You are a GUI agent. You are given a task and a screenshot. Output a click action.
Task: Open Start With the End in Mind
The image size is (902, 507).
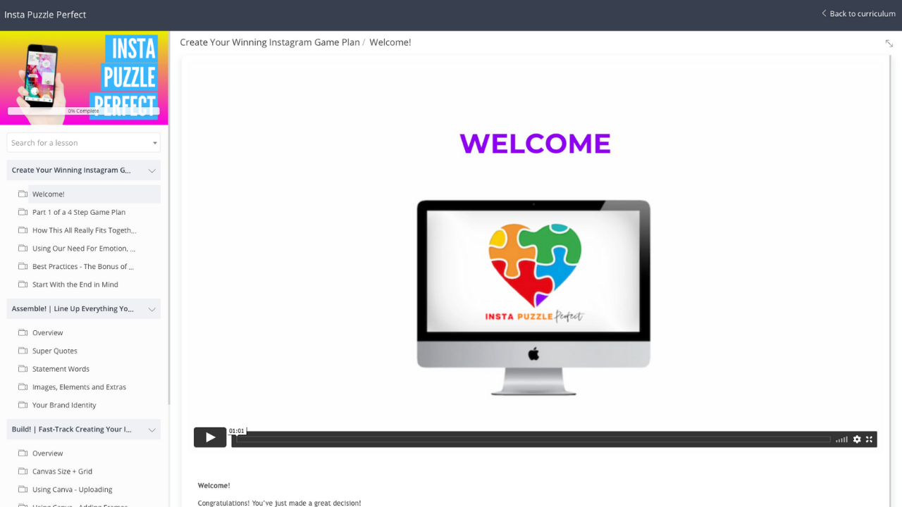tap(75, 284)
